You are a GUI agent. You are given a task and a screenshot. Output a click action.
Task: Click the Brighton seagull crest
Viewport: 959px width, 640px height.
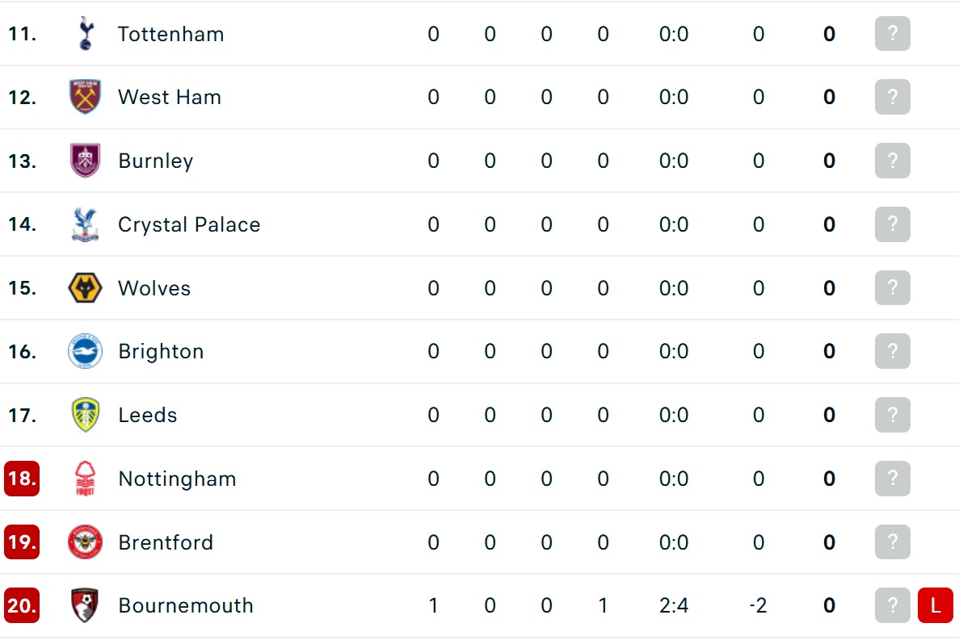[85, 351]
